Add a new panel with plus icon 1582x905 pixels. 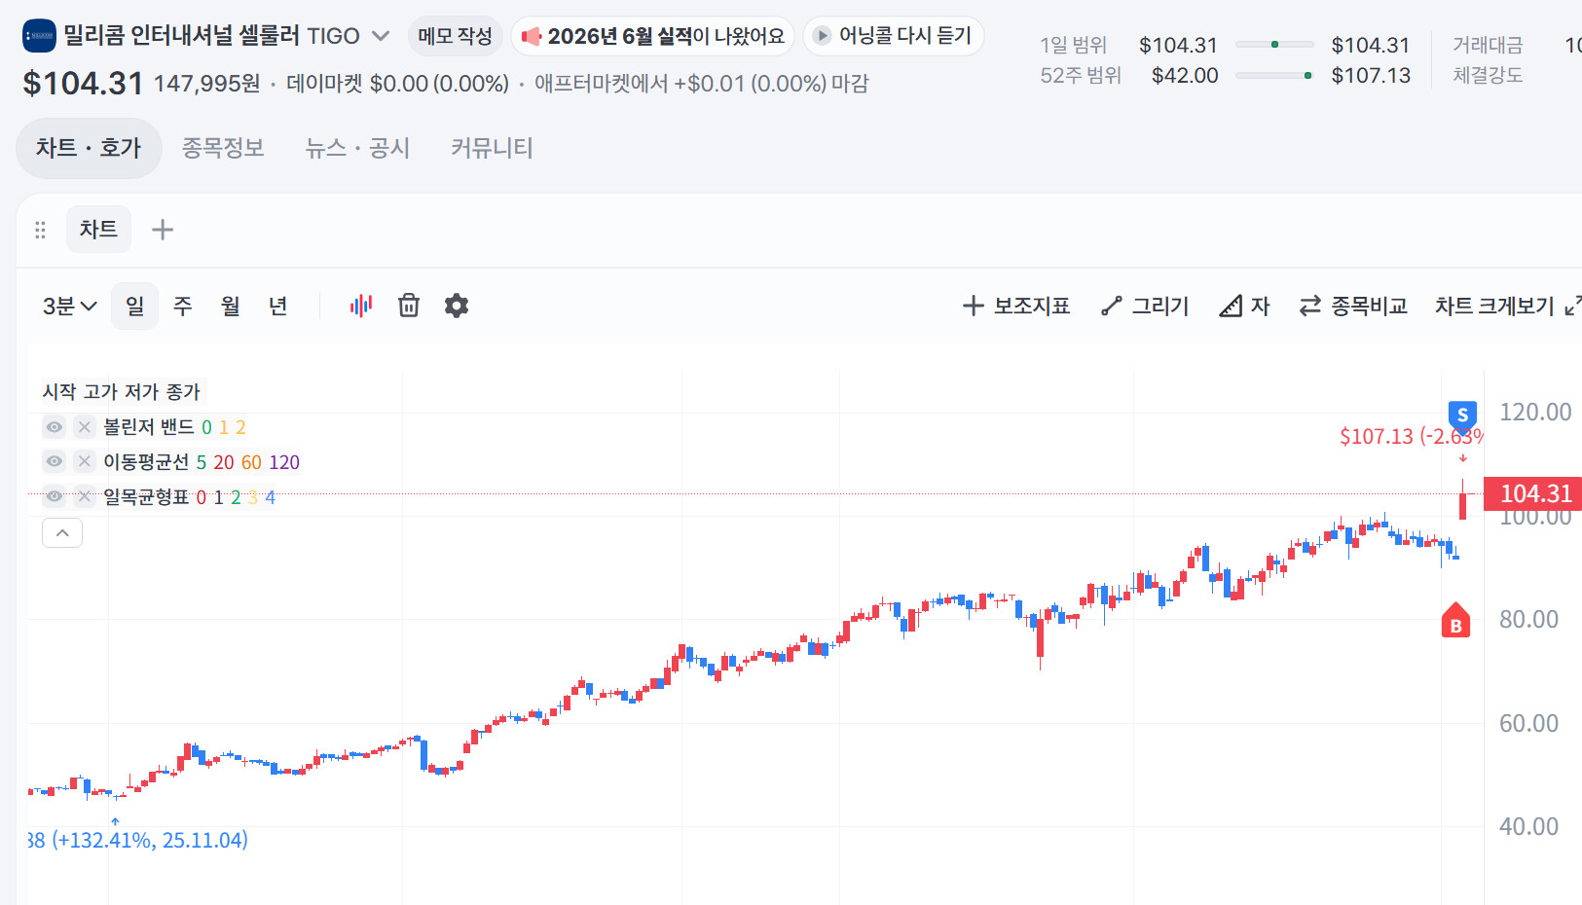(163, 230)
